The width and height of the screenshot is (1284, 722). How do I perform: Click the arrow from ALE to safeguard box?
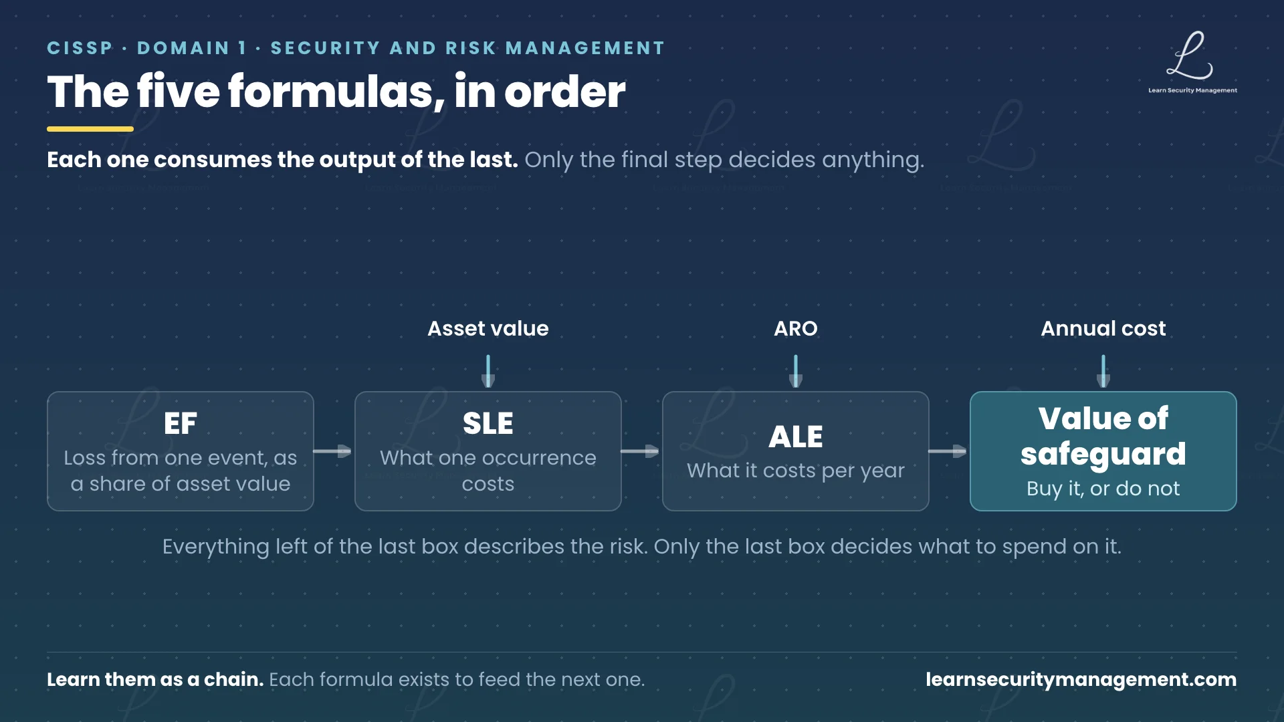pyautogui.click(x=948, y=451)
